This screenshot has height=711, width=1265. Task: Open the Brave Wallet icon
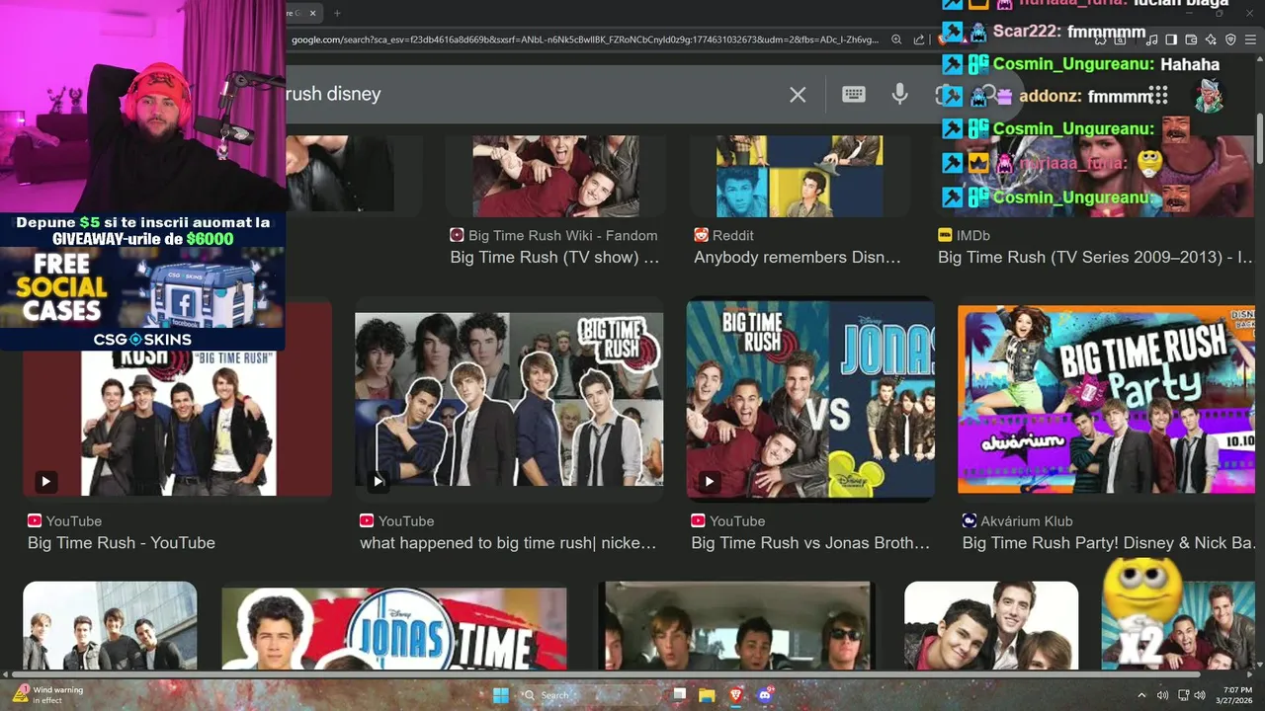click(1191, 39)
